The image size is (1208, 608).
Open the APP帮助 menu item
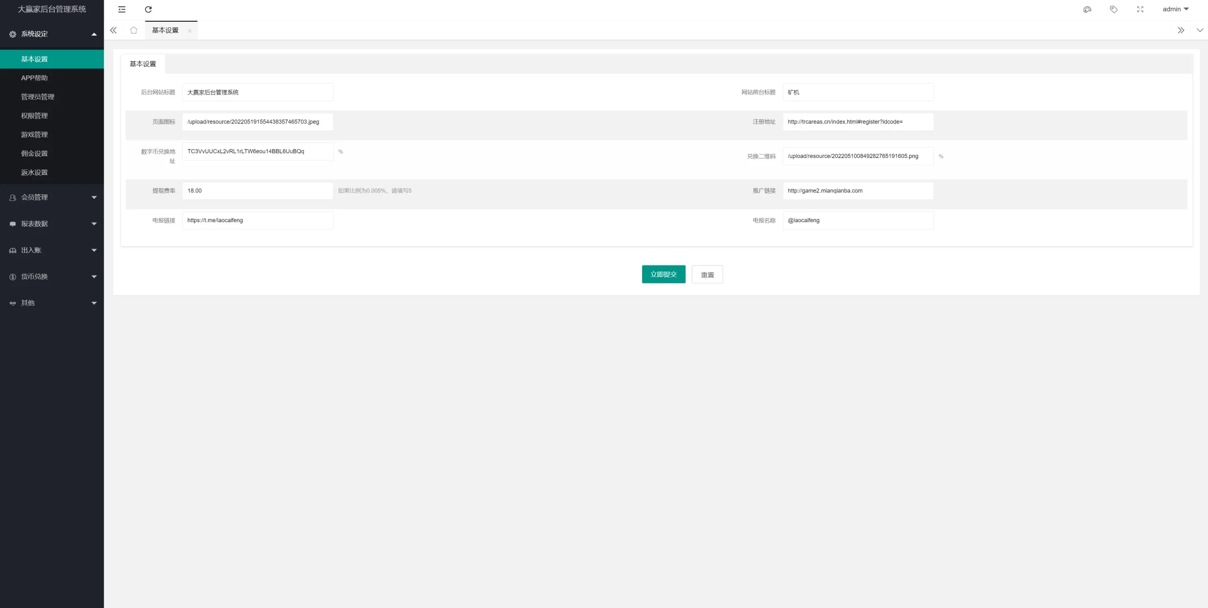(34, 78)
